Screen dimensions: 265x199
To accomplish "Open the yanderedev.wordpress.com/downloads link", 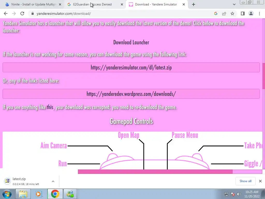I will point(131,94).
